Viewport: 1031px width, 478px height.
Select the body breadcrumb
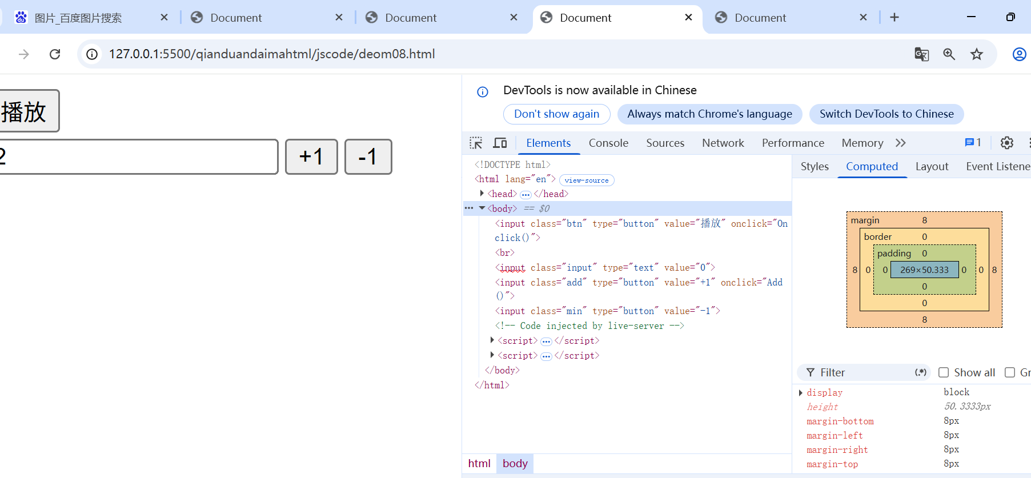click(515, 463)
